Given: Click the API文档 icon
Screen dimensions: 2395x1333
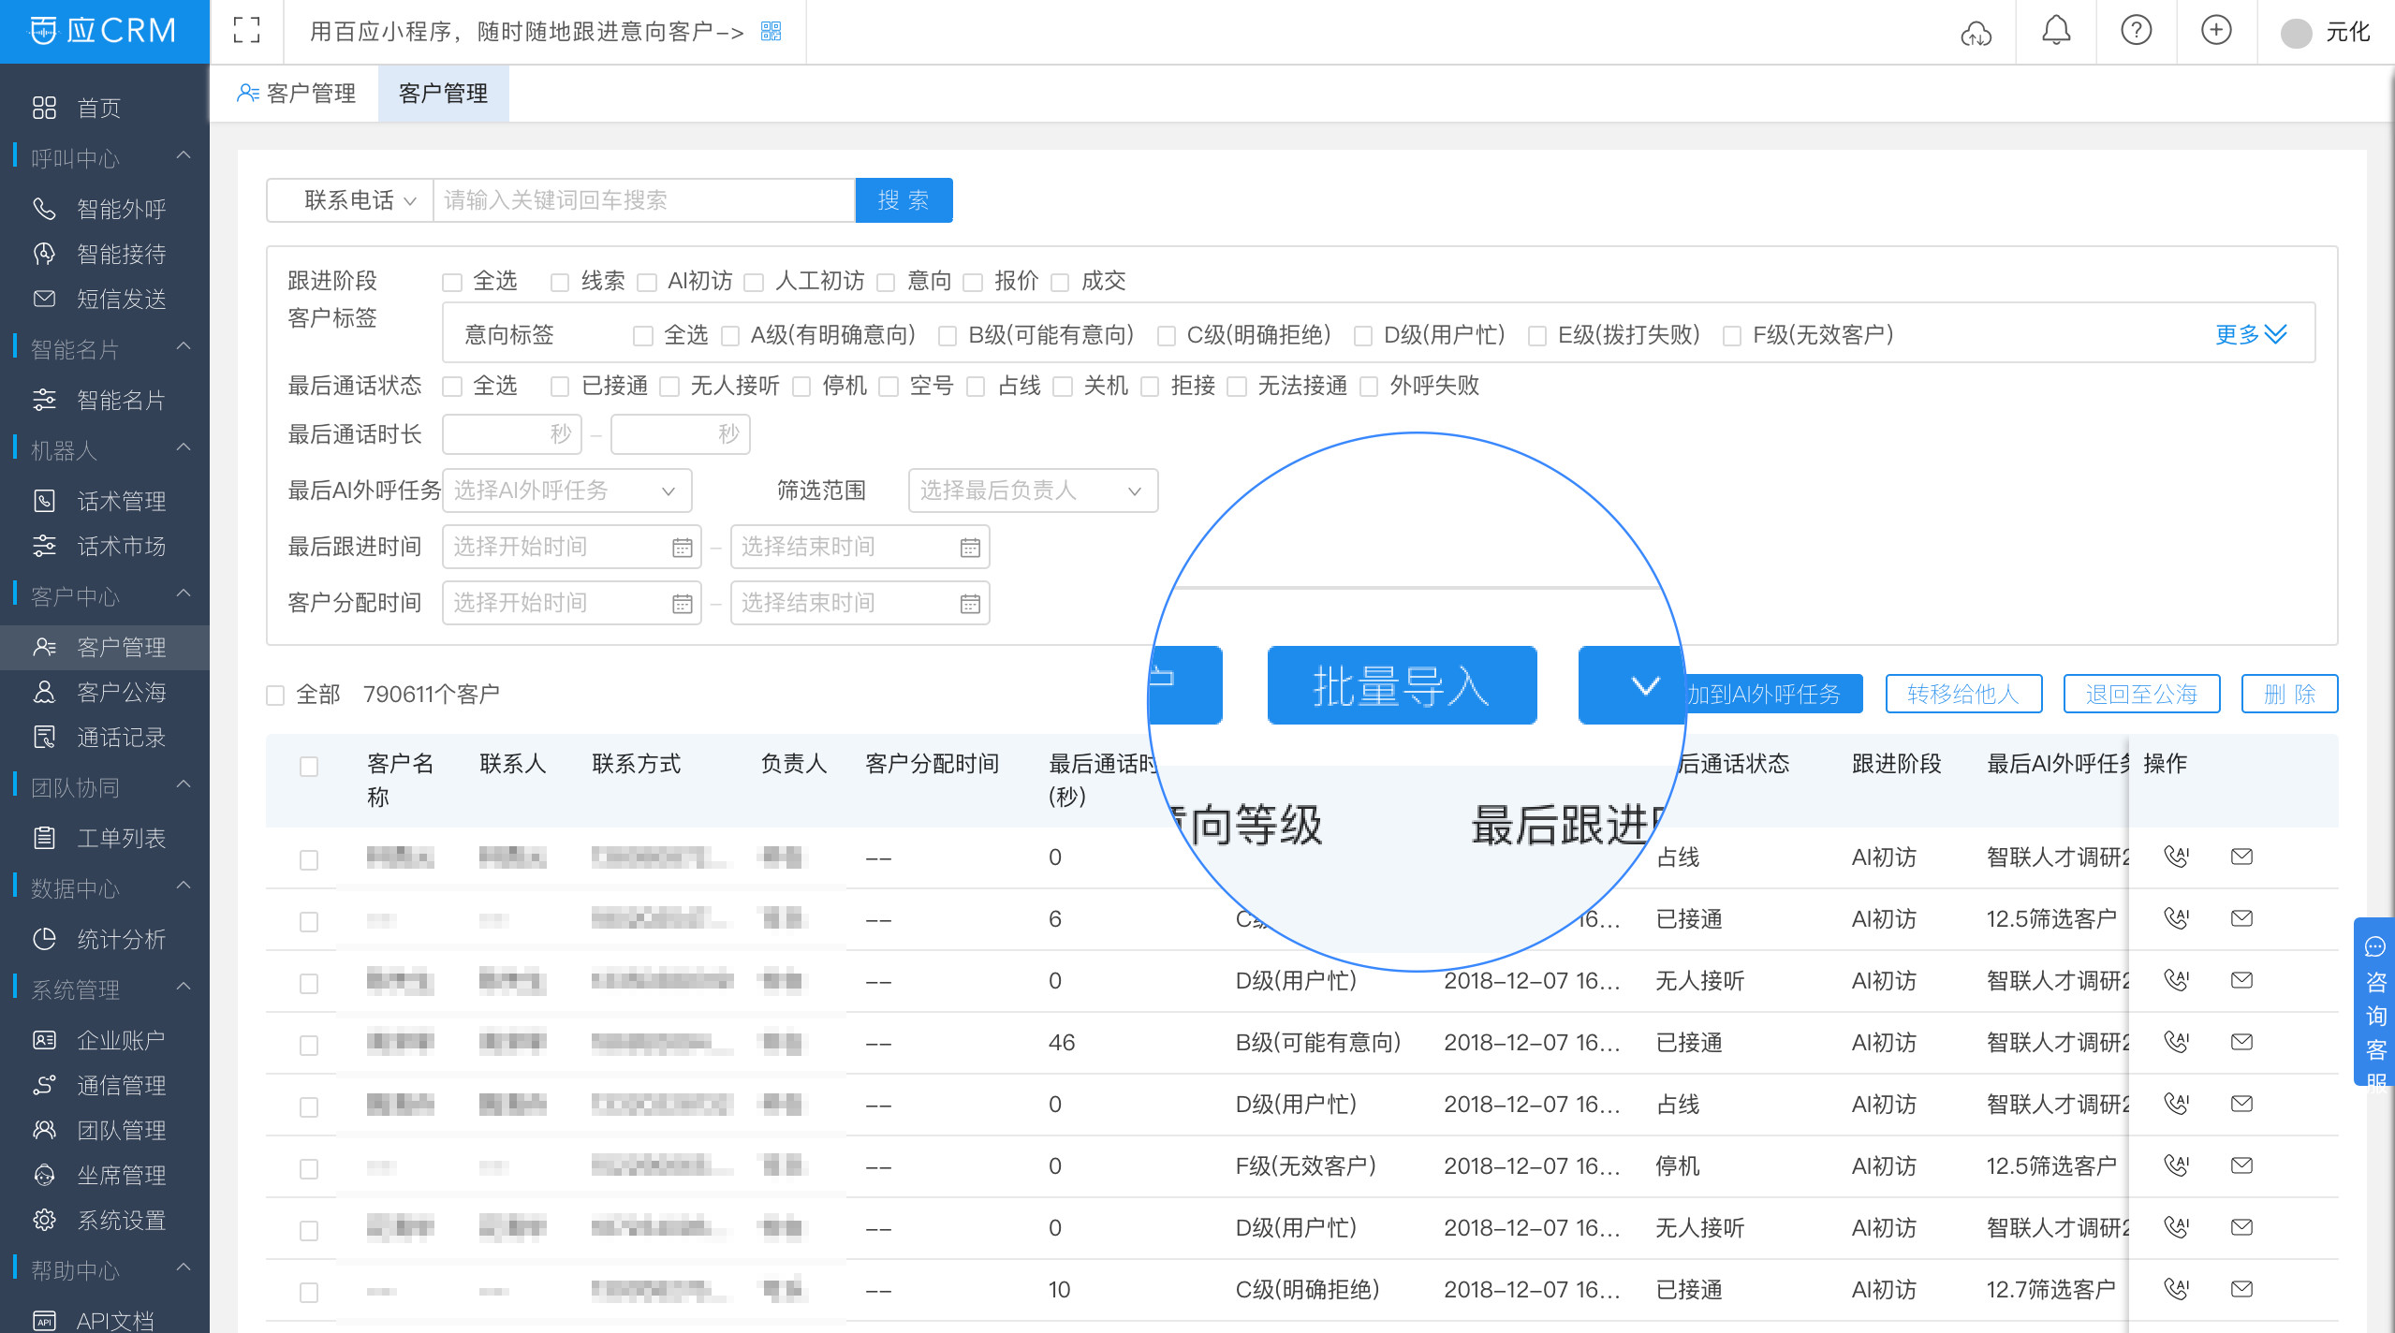Looking at the screenshot, I should tap(44, 1321).
